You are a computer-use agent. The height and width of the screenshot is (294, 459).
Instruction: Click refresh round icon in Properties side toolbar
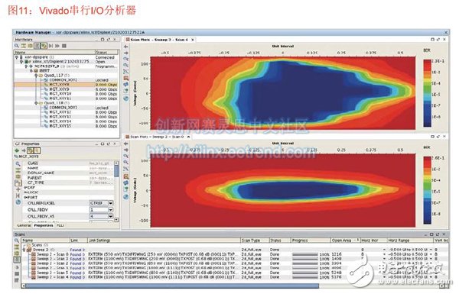click(18, 202)
